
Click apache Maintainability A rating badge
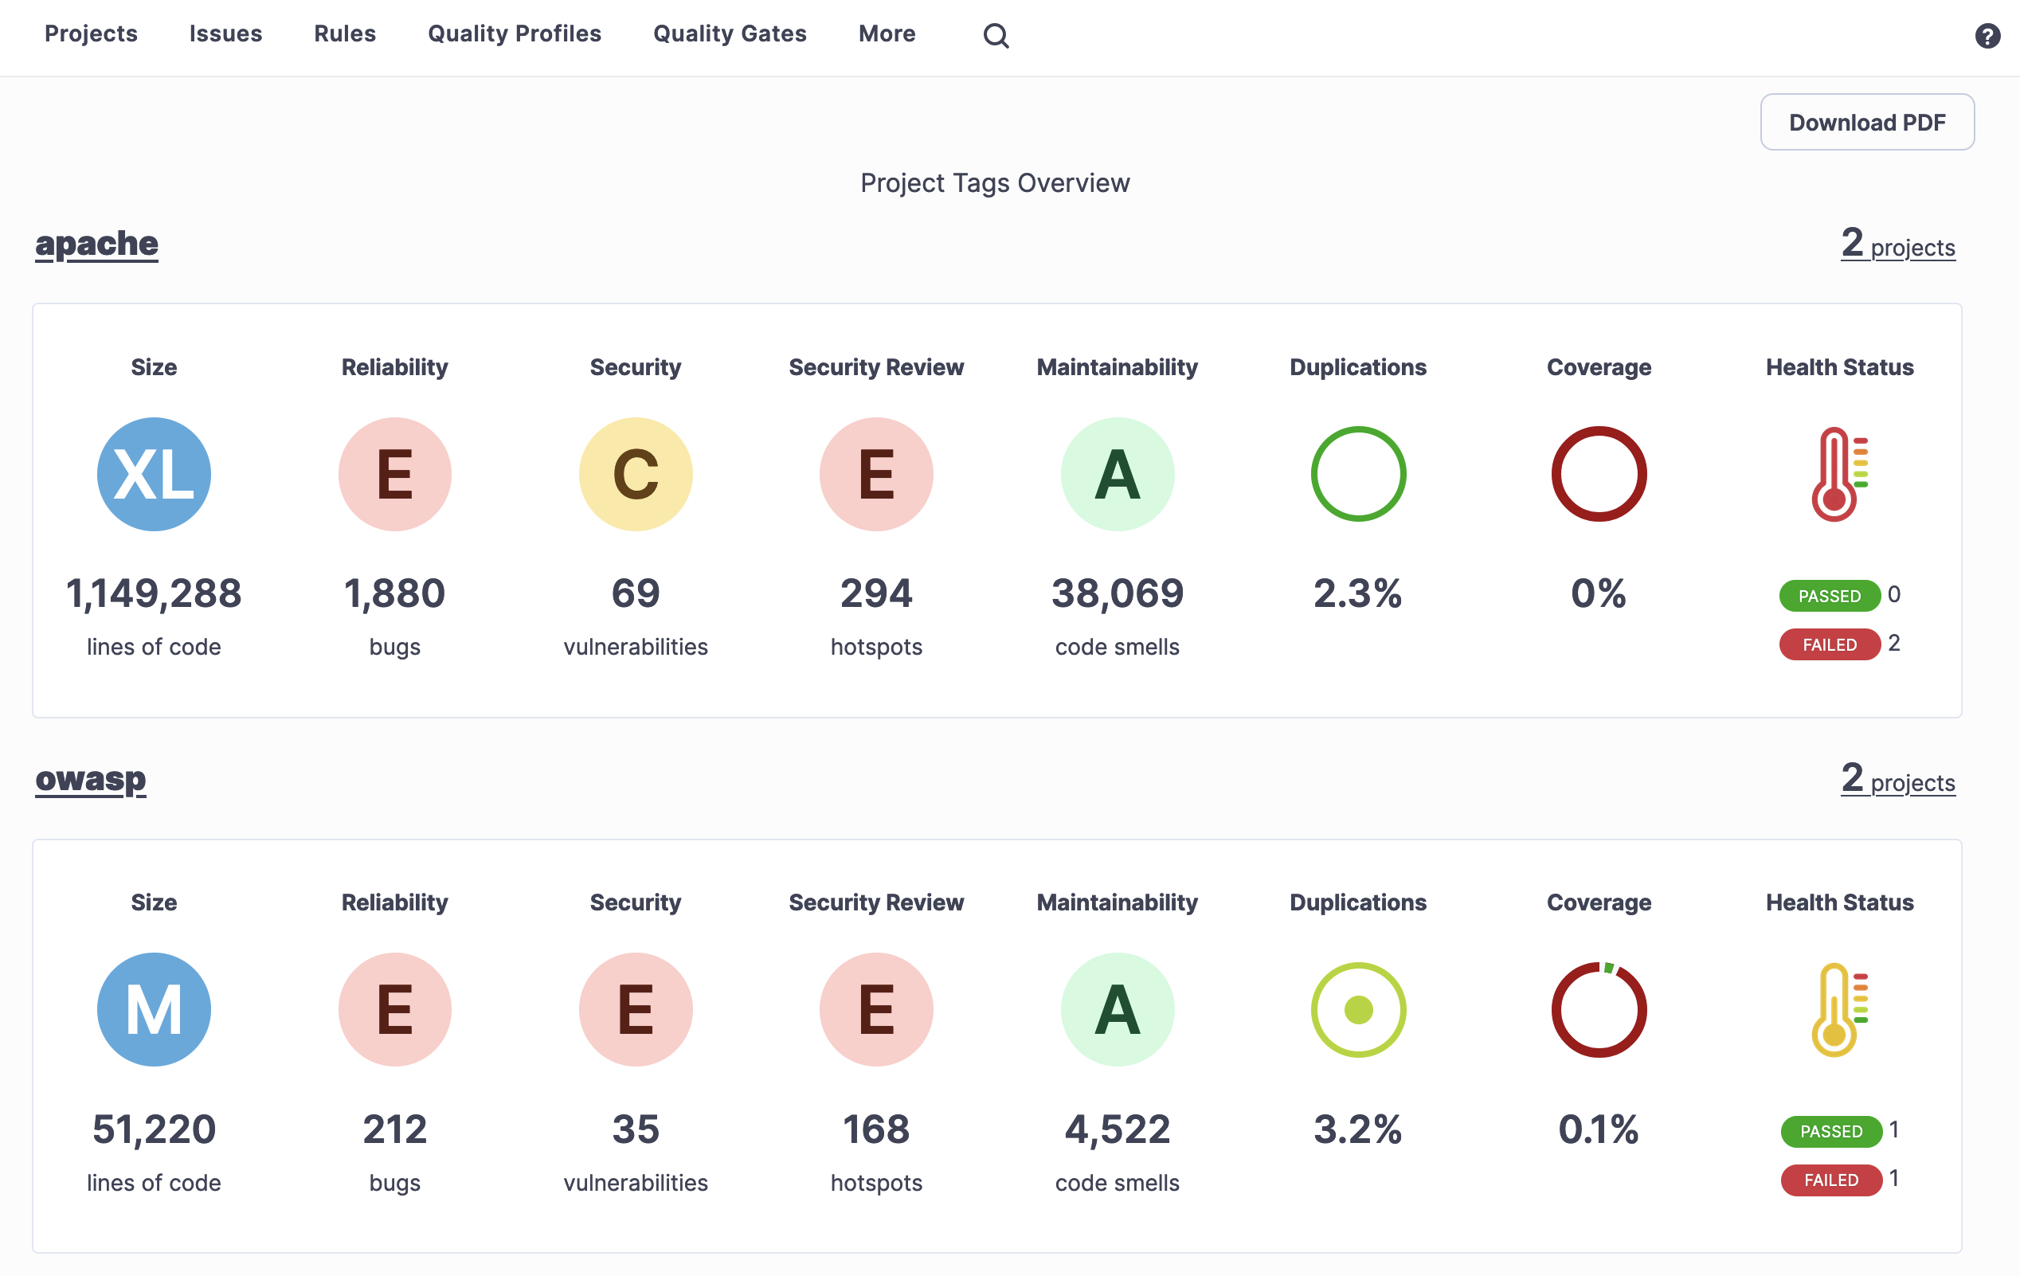[1117, 474]
